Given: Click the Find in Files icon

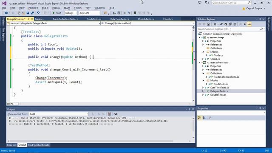Looking at the screenshot, I should tap(105, 13).
